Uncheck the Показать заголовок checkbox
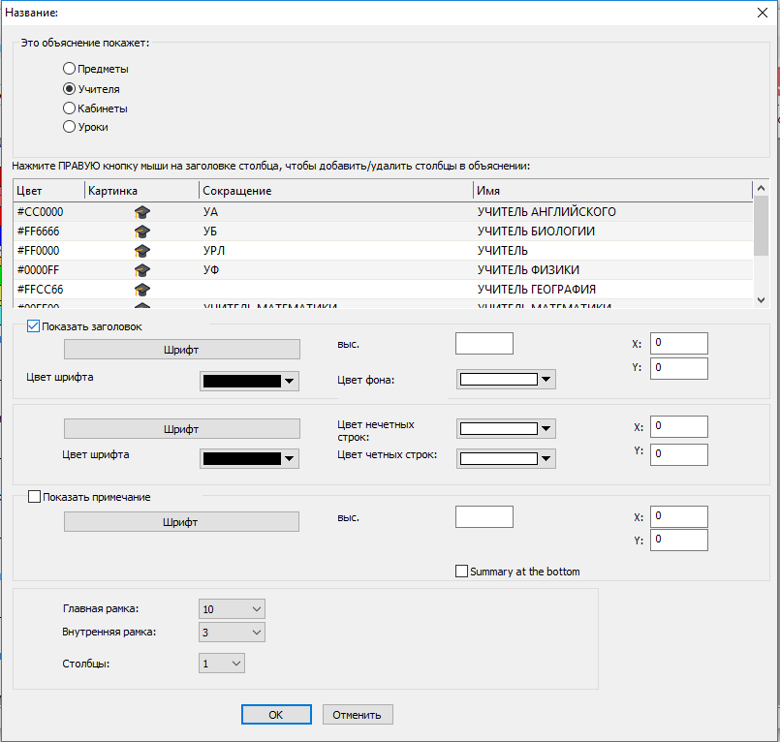The image size is (780, 742). point(34,327)
